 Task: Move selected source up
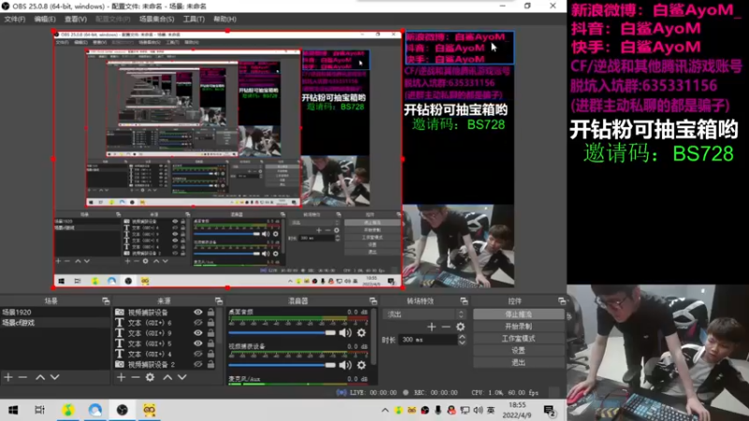coord(168,377)
